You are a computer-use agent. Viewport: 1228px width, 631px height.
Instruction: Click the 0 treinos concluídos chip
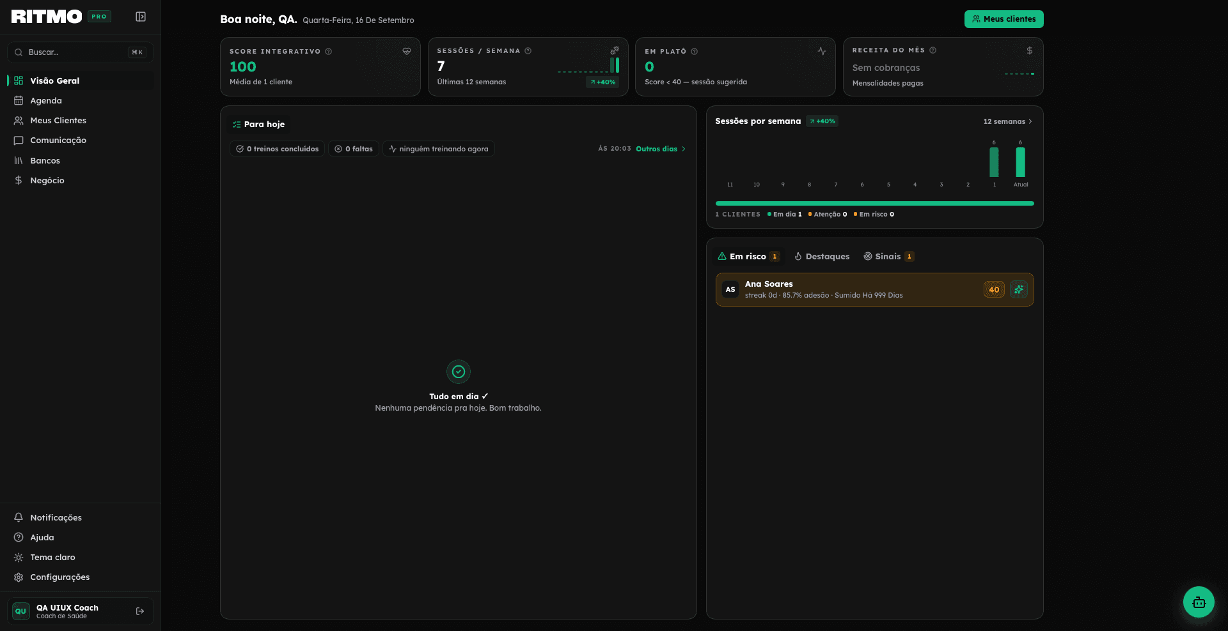click(277, 149)
